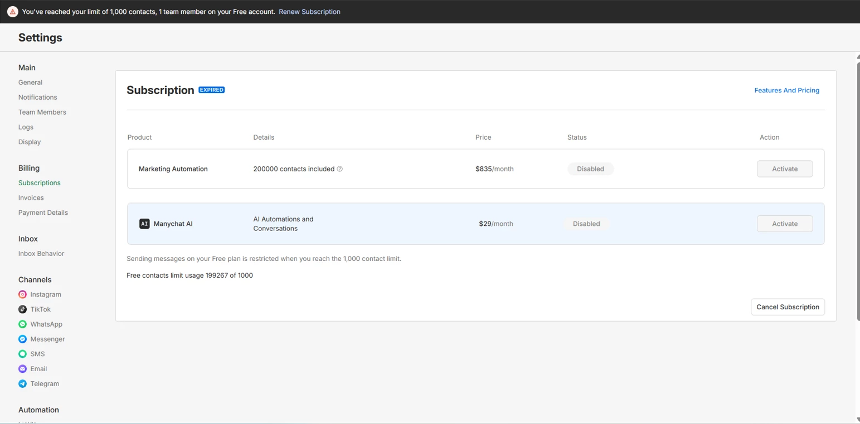The height and width of the screenshot is (424, 860).
Task: Click Renew Subscription link in banner
Action: [x=309, y=12]
